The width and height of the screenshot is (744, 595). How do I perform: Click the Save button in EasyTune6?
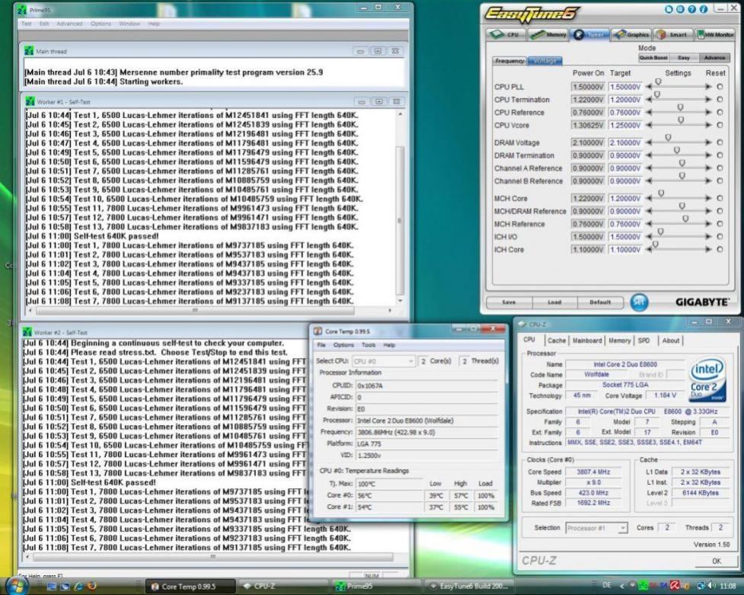click(509, 302)
